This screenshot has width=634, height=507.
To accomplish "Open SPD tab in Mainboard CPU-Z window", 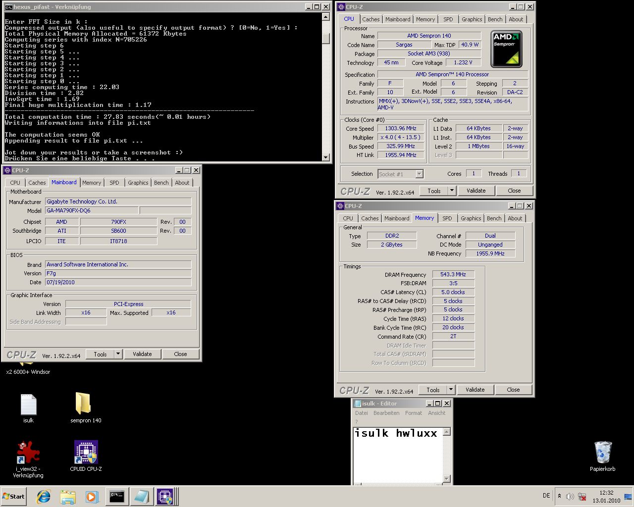I will click(x=114, y=183).
